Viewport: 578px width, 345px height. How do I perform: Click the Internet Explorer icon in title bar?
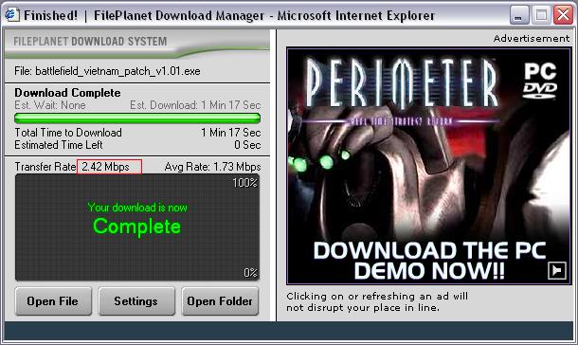click(11, 15)
